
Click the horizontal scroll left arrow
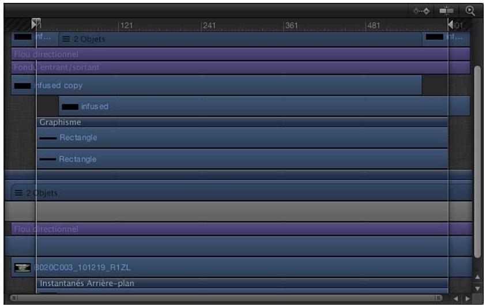455,299
